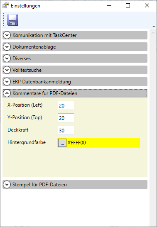Expand ERP Datenbankanmeldung section
This screenshot has height=227, width=157.
pyautogui.click(x=75, y=82)
